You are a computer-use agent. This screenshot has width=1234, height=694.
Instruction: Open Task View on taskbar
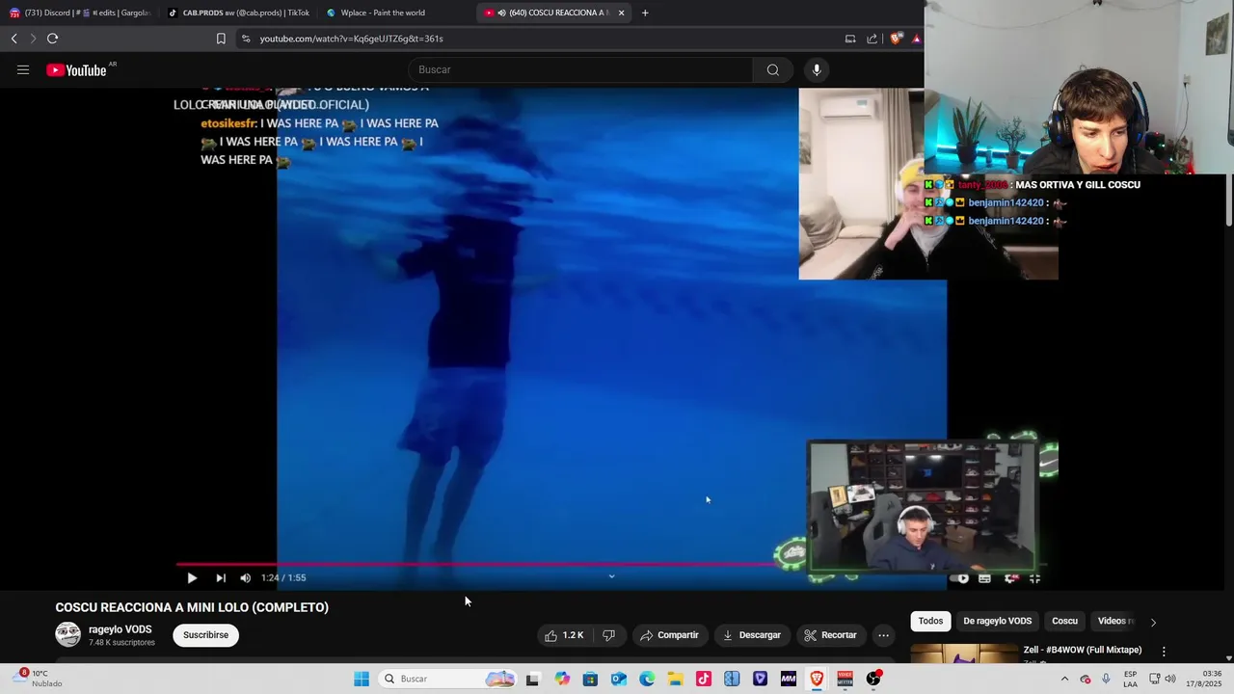pos(532,679)
